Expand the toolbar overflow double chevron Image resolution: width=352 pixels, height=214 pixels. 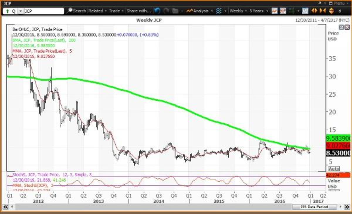point(340,11)
